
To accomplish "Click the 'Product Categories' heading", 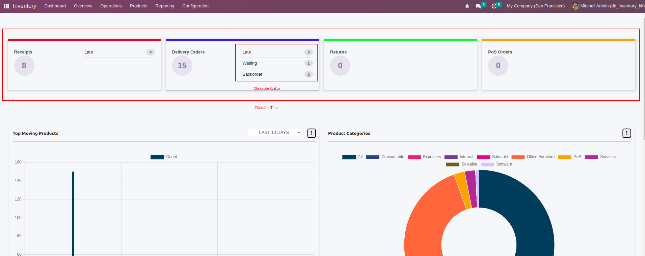I will tap(349, 134).
